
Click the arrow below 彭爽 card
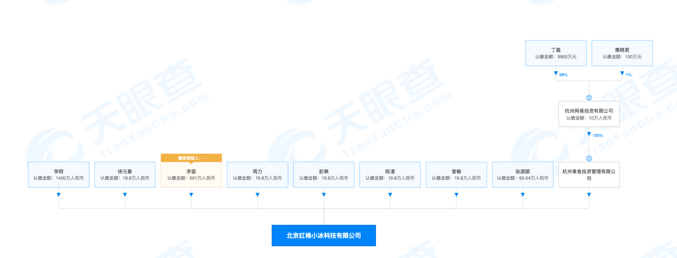[324, 195]
